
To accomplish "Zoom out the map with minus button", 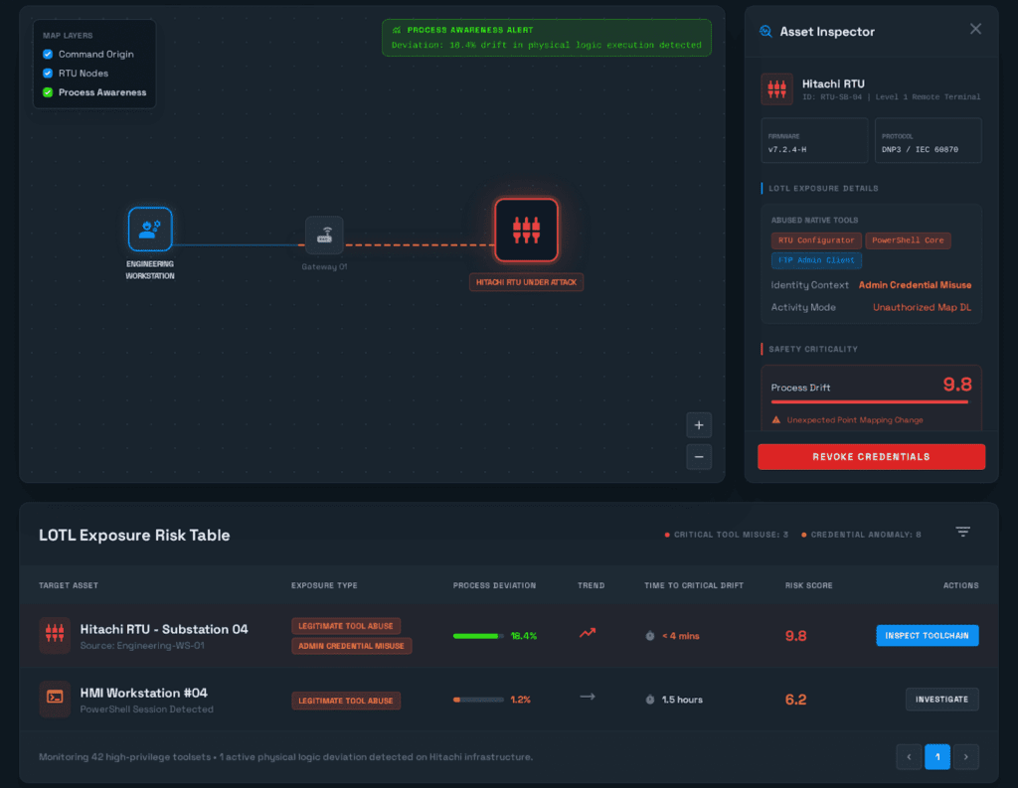I will 699,457.
